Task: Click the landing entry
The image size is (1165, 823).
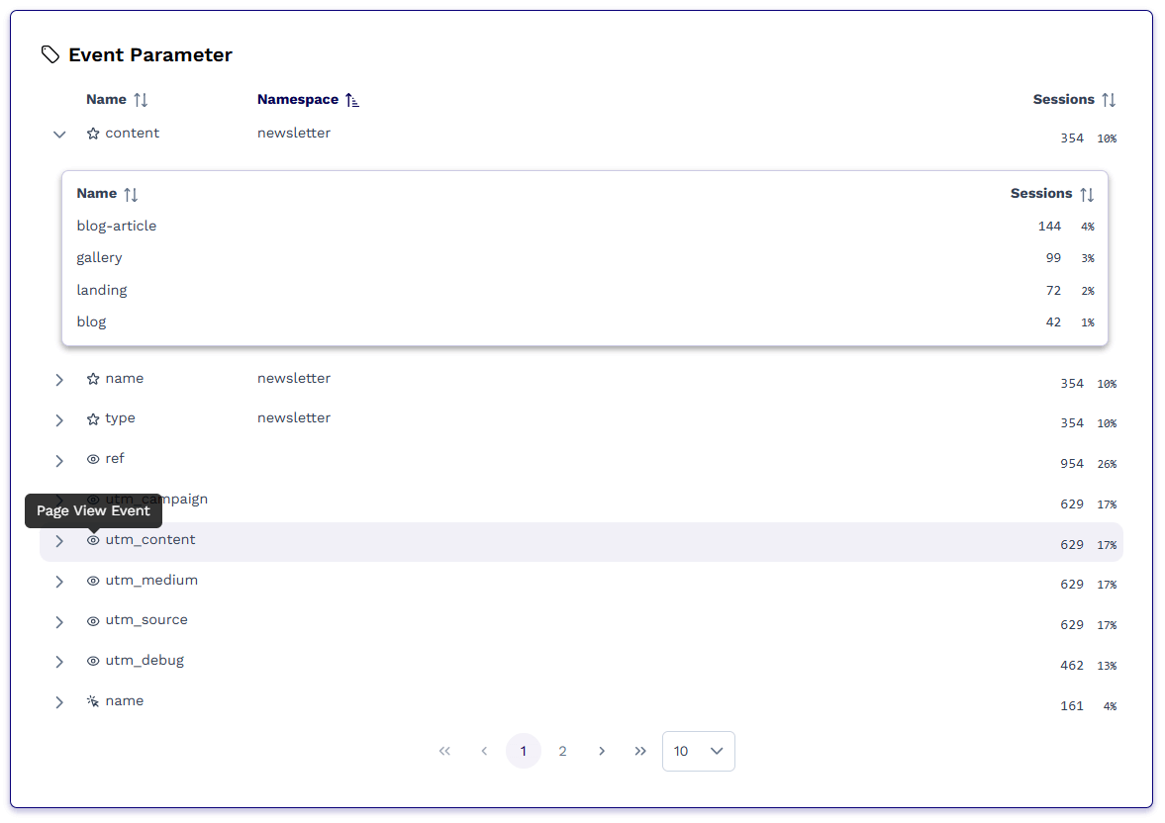Action: [102, 291]
